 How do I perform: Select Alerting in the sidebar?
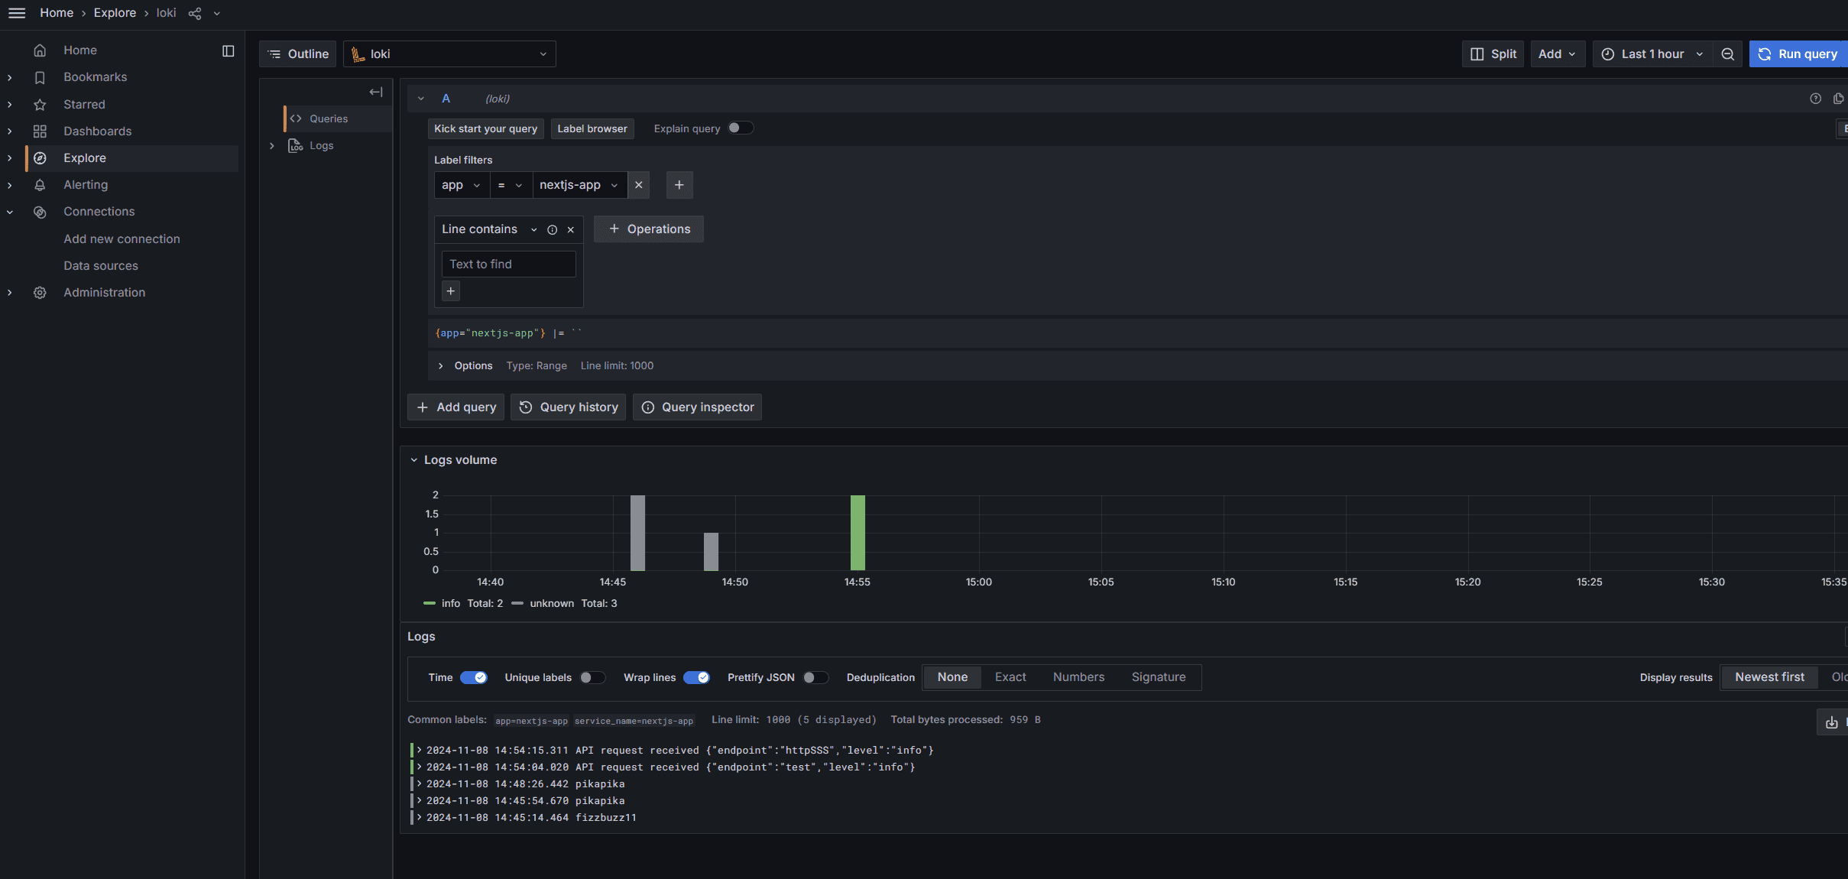(86, 184)
